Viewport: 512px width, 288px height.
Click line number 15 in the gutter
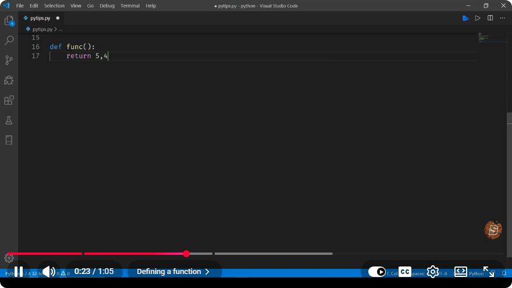(x=35, y=38)
